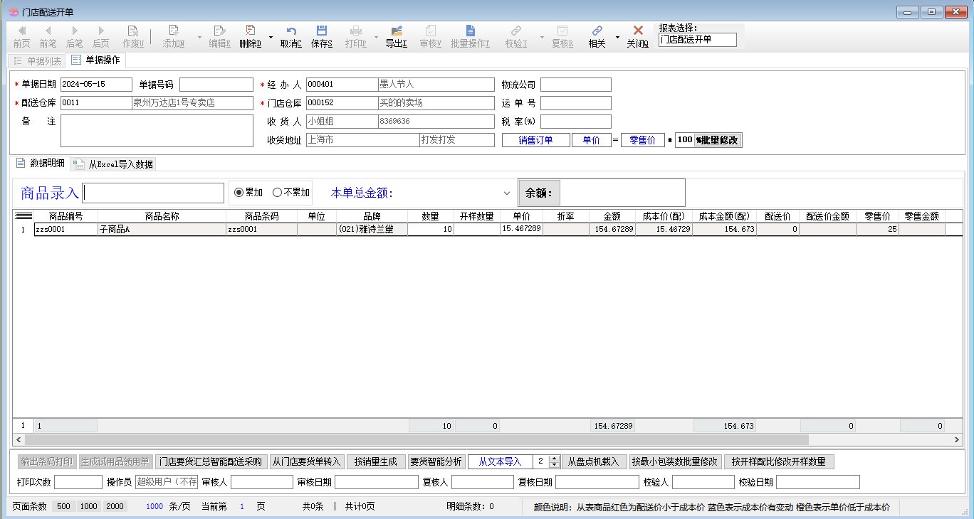
Task: Open dropdown arrow next to 相关
Action: (x=617, y=36)
